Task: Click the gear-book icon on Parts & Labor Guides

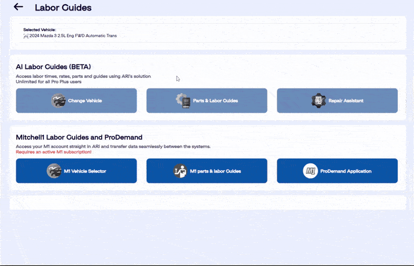Action: click(183, 101)
